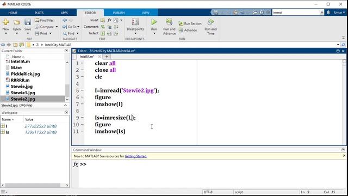Select variable Is in Workspace
The width and height of the screenshot is (348, 196).
7,132
